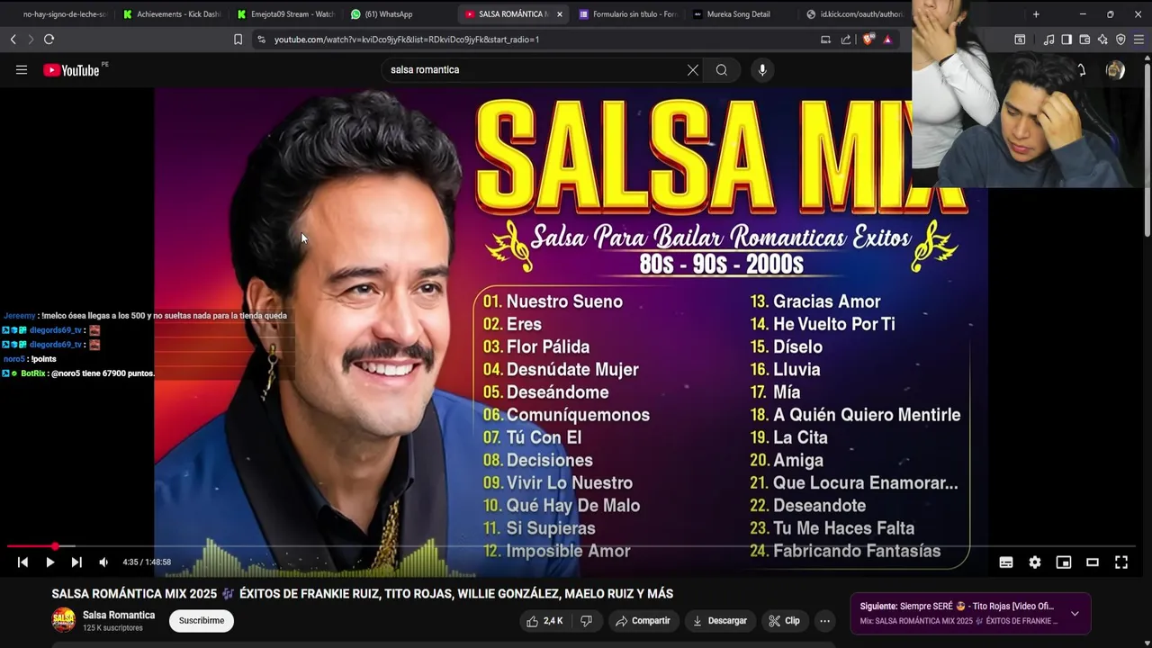Click the search magnifier button

coord(722,70)
